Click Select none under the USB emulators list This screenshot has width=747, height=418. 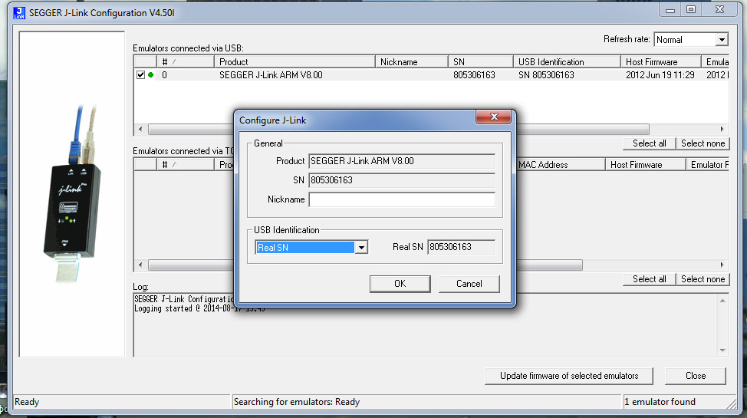(x=703, y=143)
